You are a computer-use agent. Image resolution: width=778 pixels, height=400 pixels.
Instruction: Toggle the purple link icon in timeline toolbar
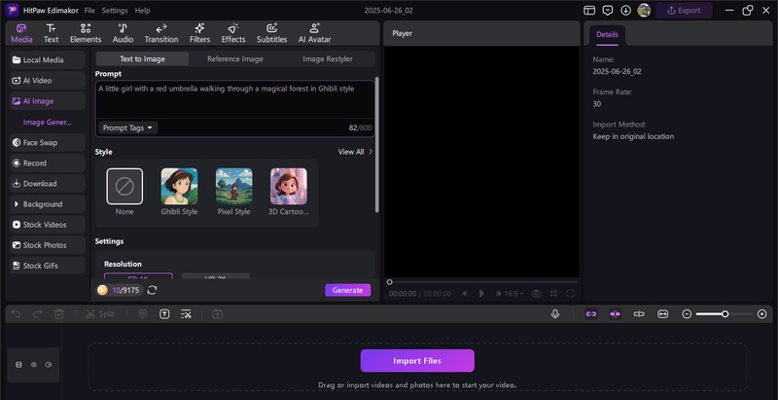591,314
